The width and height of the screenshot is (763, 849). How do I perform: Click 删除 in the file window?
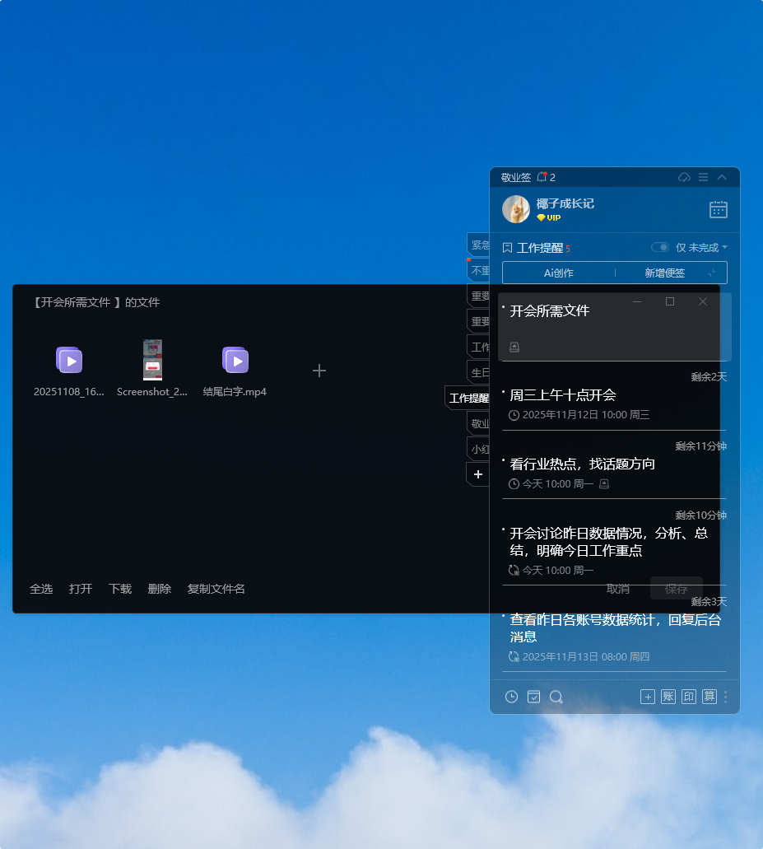click(x=160, y=589)
